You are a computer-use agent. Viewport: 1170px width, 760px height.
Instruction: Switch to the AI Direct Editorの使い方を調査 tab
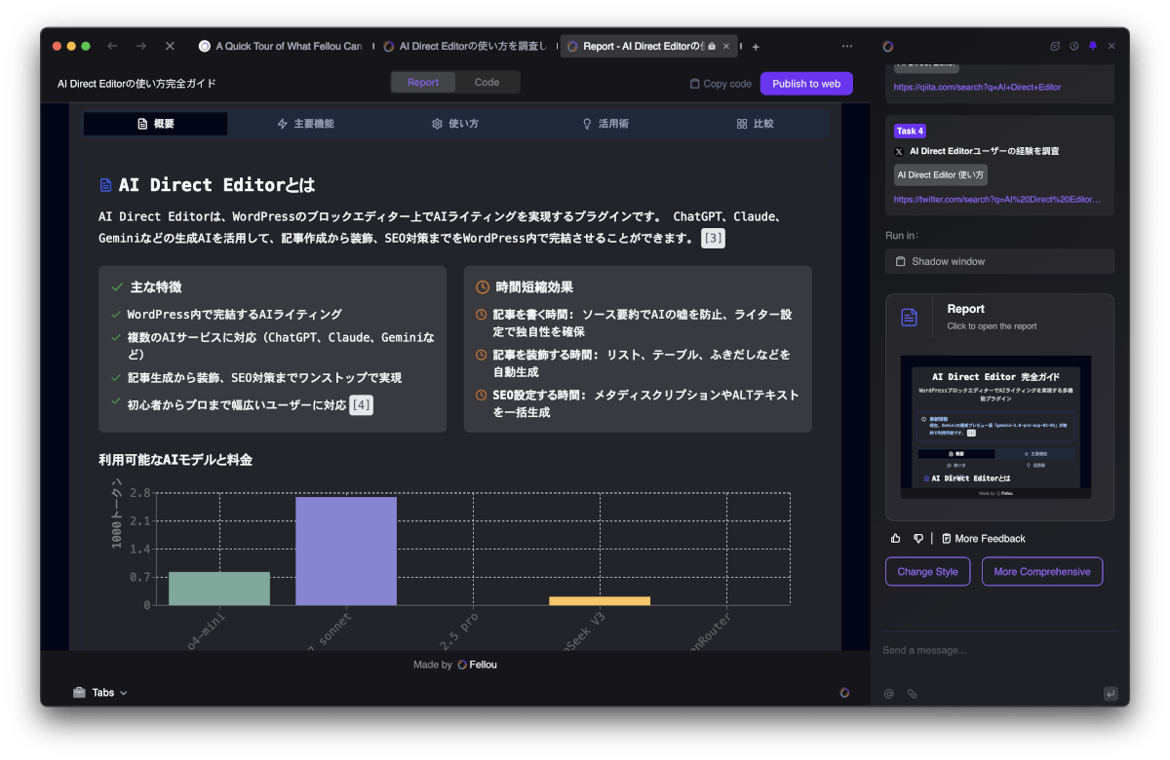(x=467, y=46)
